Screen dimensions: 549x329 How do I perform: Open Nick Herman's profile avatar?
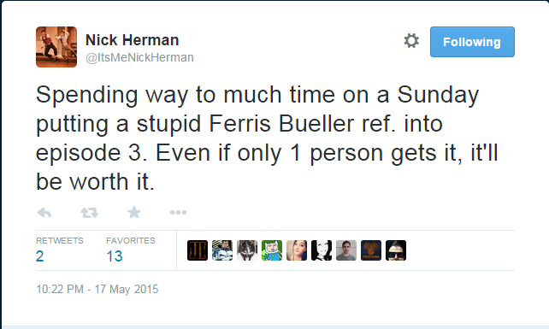(56, 47)
